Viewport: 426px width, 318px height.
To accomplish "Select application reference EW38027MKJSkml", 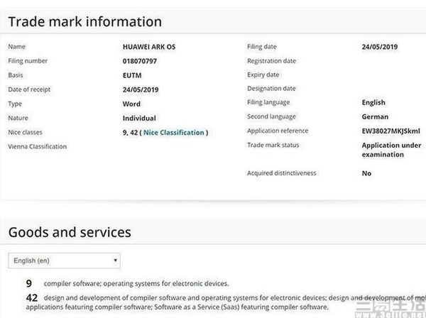I will coord(391,131).
